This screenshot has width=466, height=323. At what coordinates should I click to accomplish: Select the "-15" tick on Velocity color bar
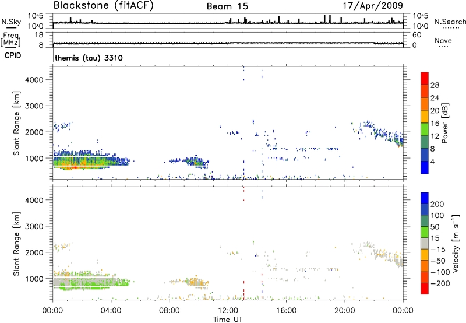(438, 250)
